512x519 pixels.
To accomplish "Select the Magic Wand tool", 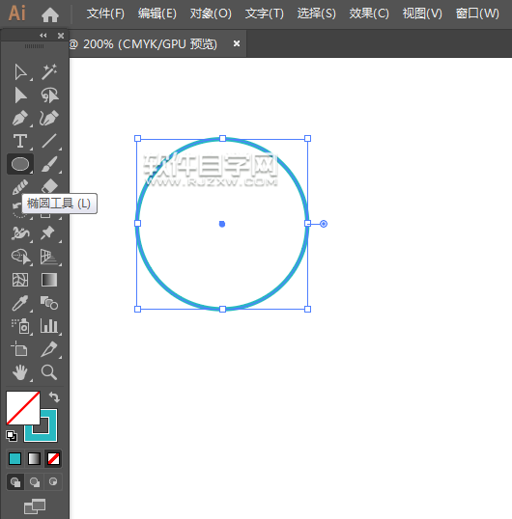I will [49, 71].
